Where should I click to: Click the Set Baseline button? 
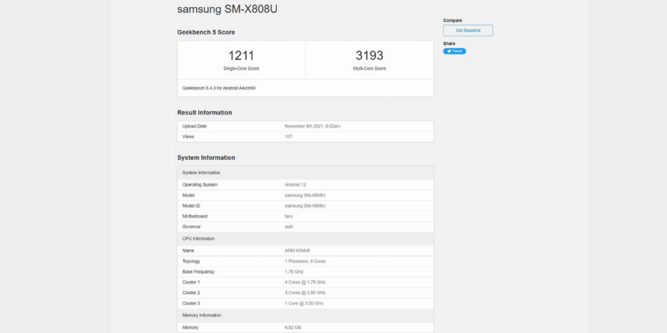click(468, 31)
